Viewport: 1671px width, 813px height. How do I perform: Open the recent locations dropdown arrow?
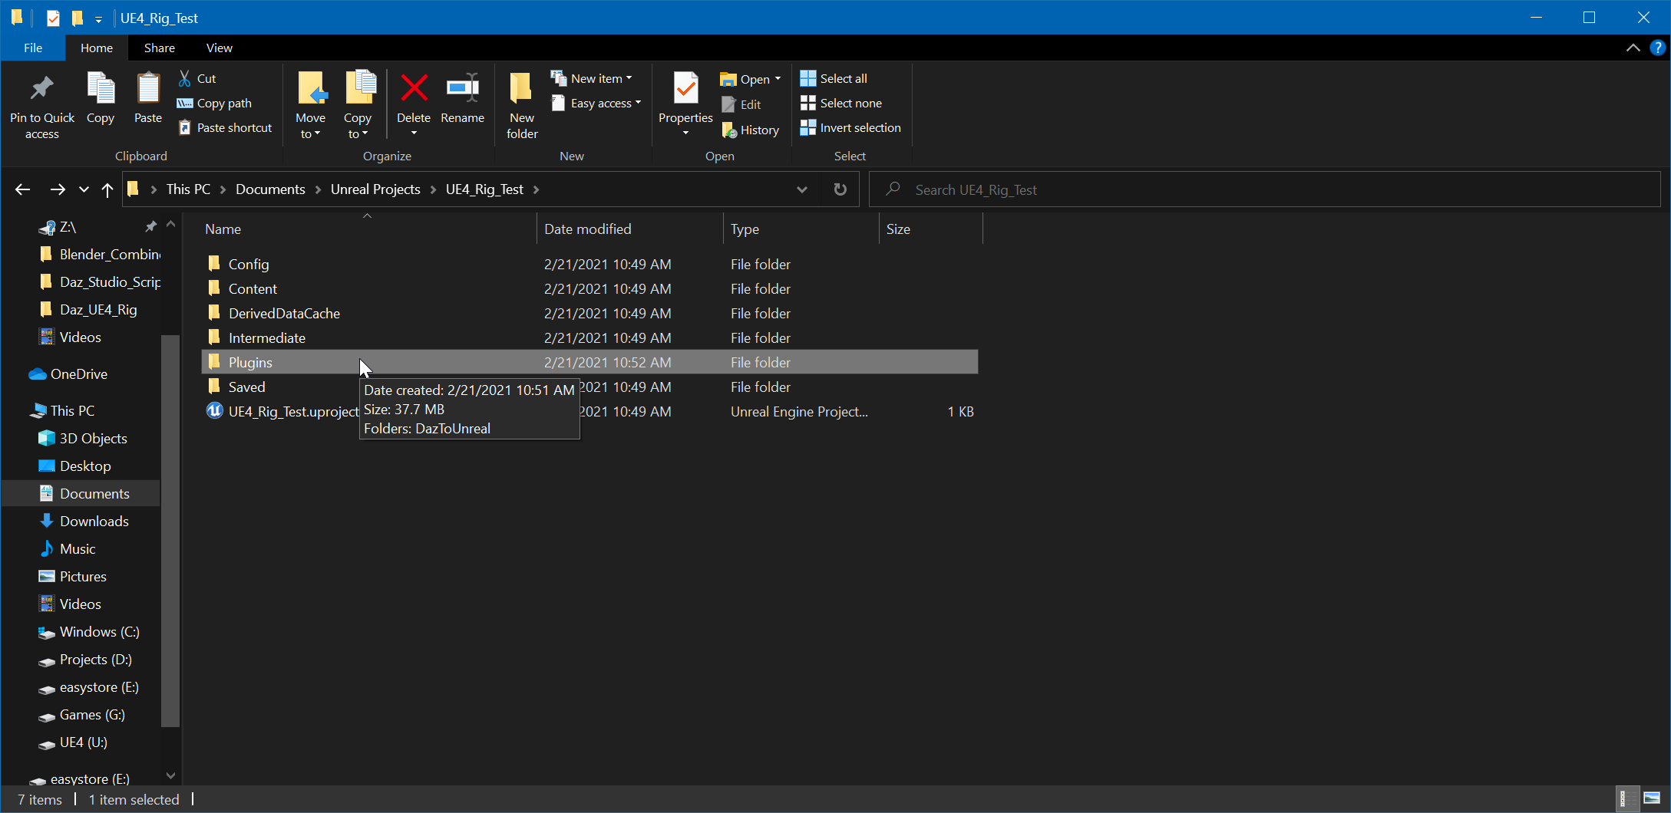(x=84, y=189)
